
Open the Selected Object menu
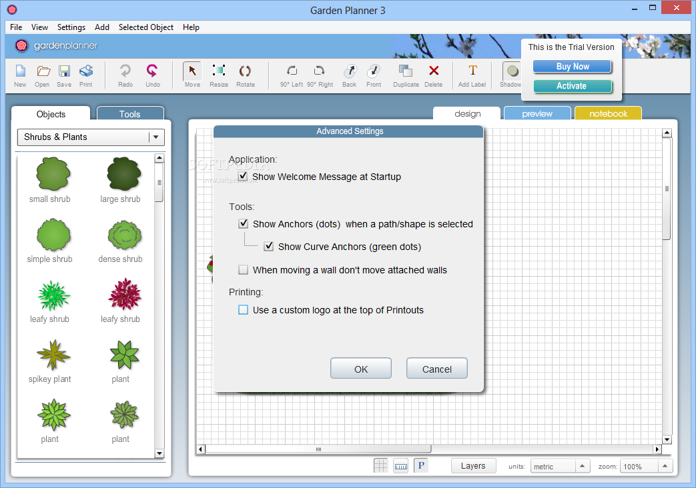click(x=146, y=27)
